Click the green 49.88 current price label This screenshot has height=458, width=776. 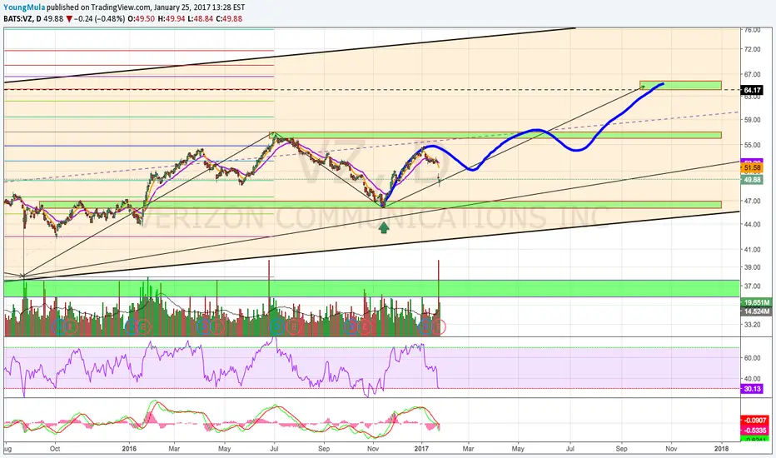(x=752, y=180)
